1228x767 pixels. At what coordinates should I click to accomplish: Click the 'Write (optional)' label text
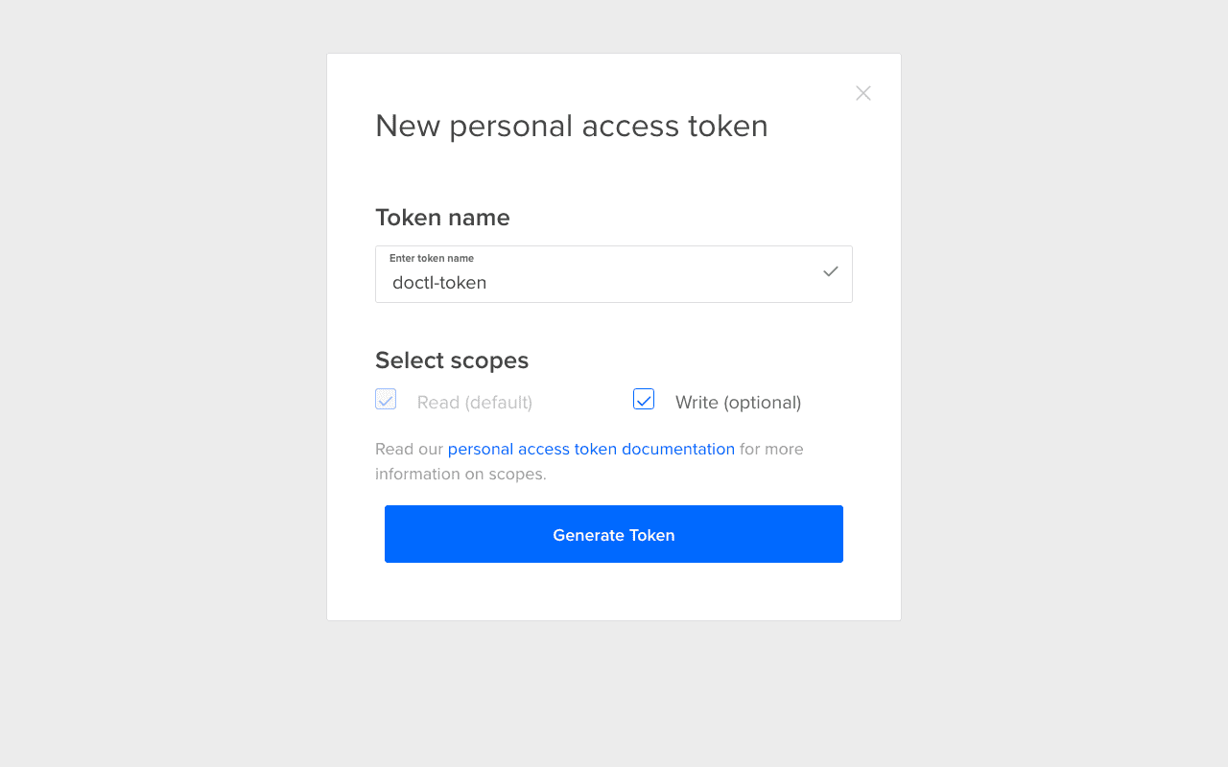tap(738, 403)
